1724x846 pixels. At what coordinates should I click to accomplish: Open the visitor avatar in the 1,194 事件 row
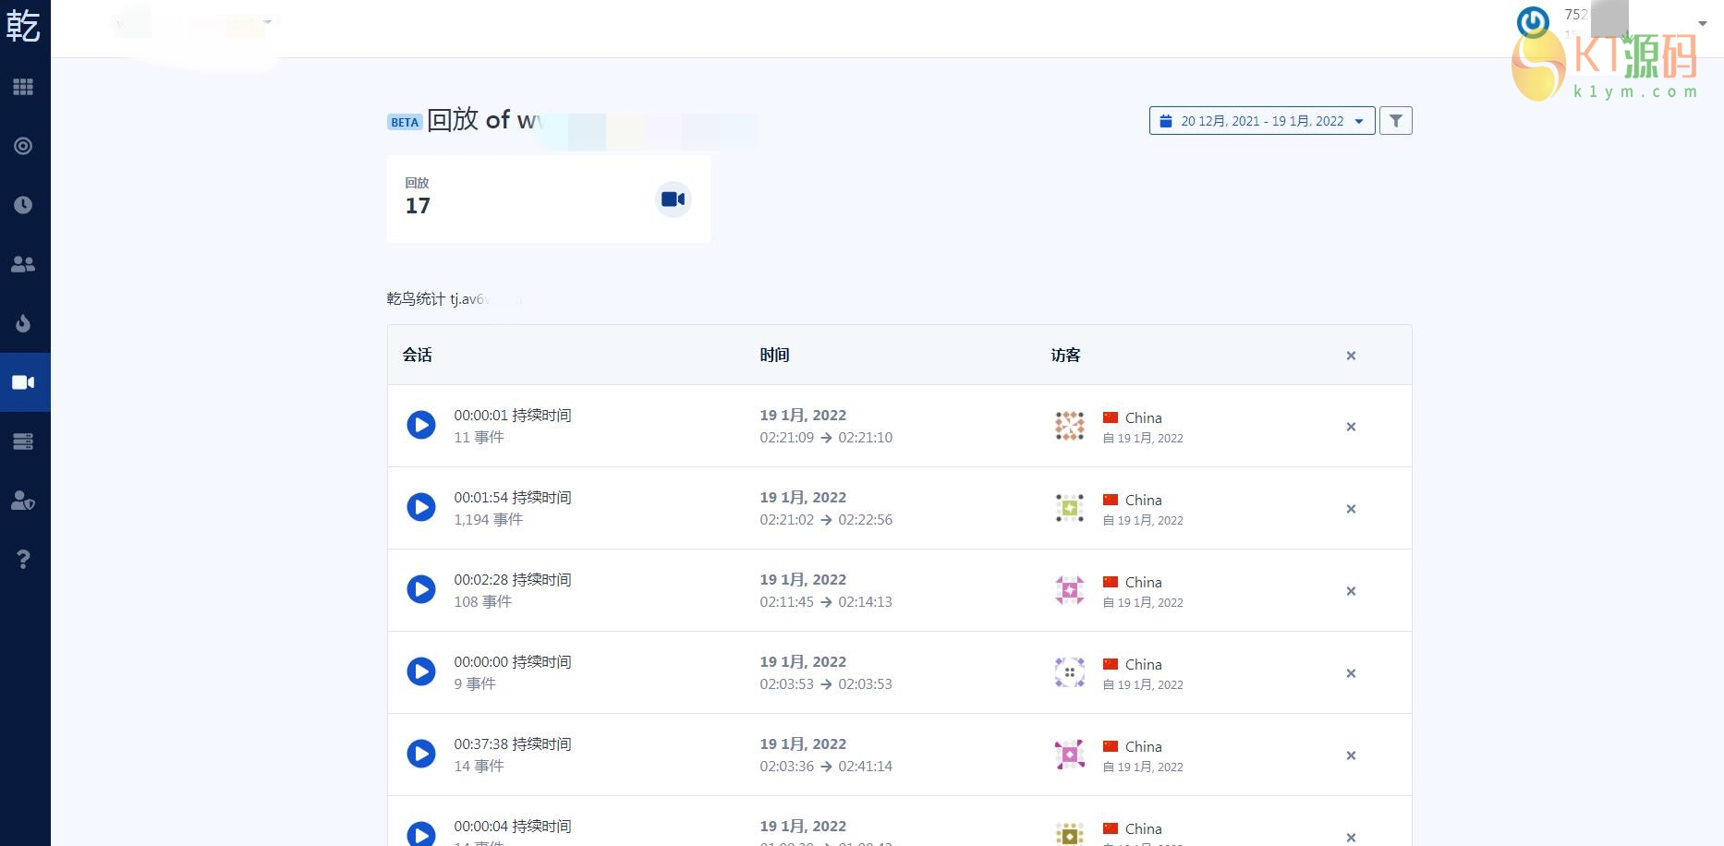pyautogui.click(x=1070, y=508)
